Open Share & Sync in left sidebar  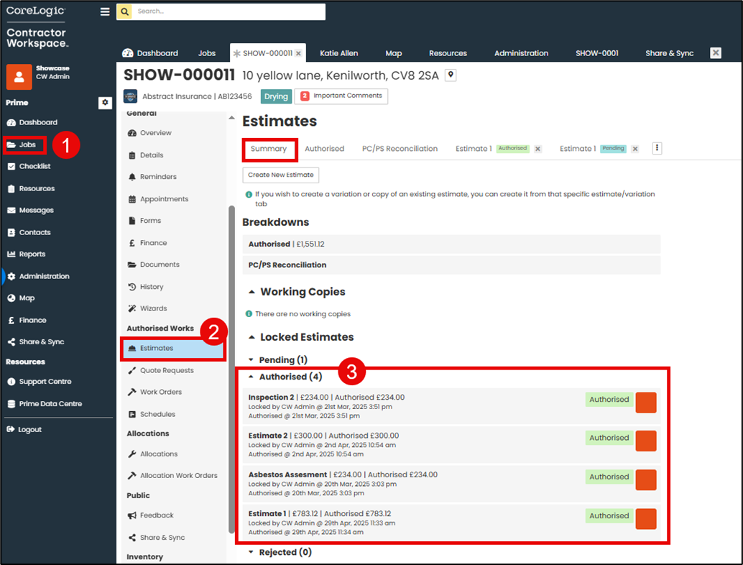tap(36, 341)
